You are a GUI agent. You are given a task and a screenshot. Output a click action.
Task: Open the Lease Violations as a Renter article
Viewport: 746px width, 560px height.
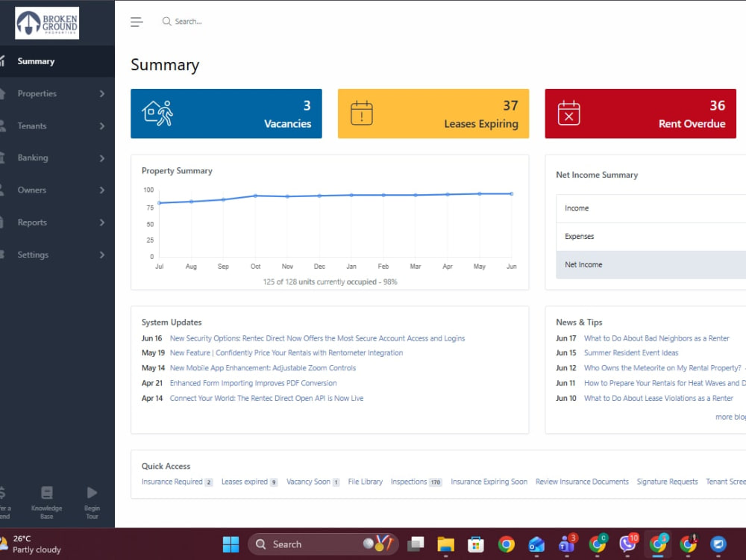click(659, 398)
